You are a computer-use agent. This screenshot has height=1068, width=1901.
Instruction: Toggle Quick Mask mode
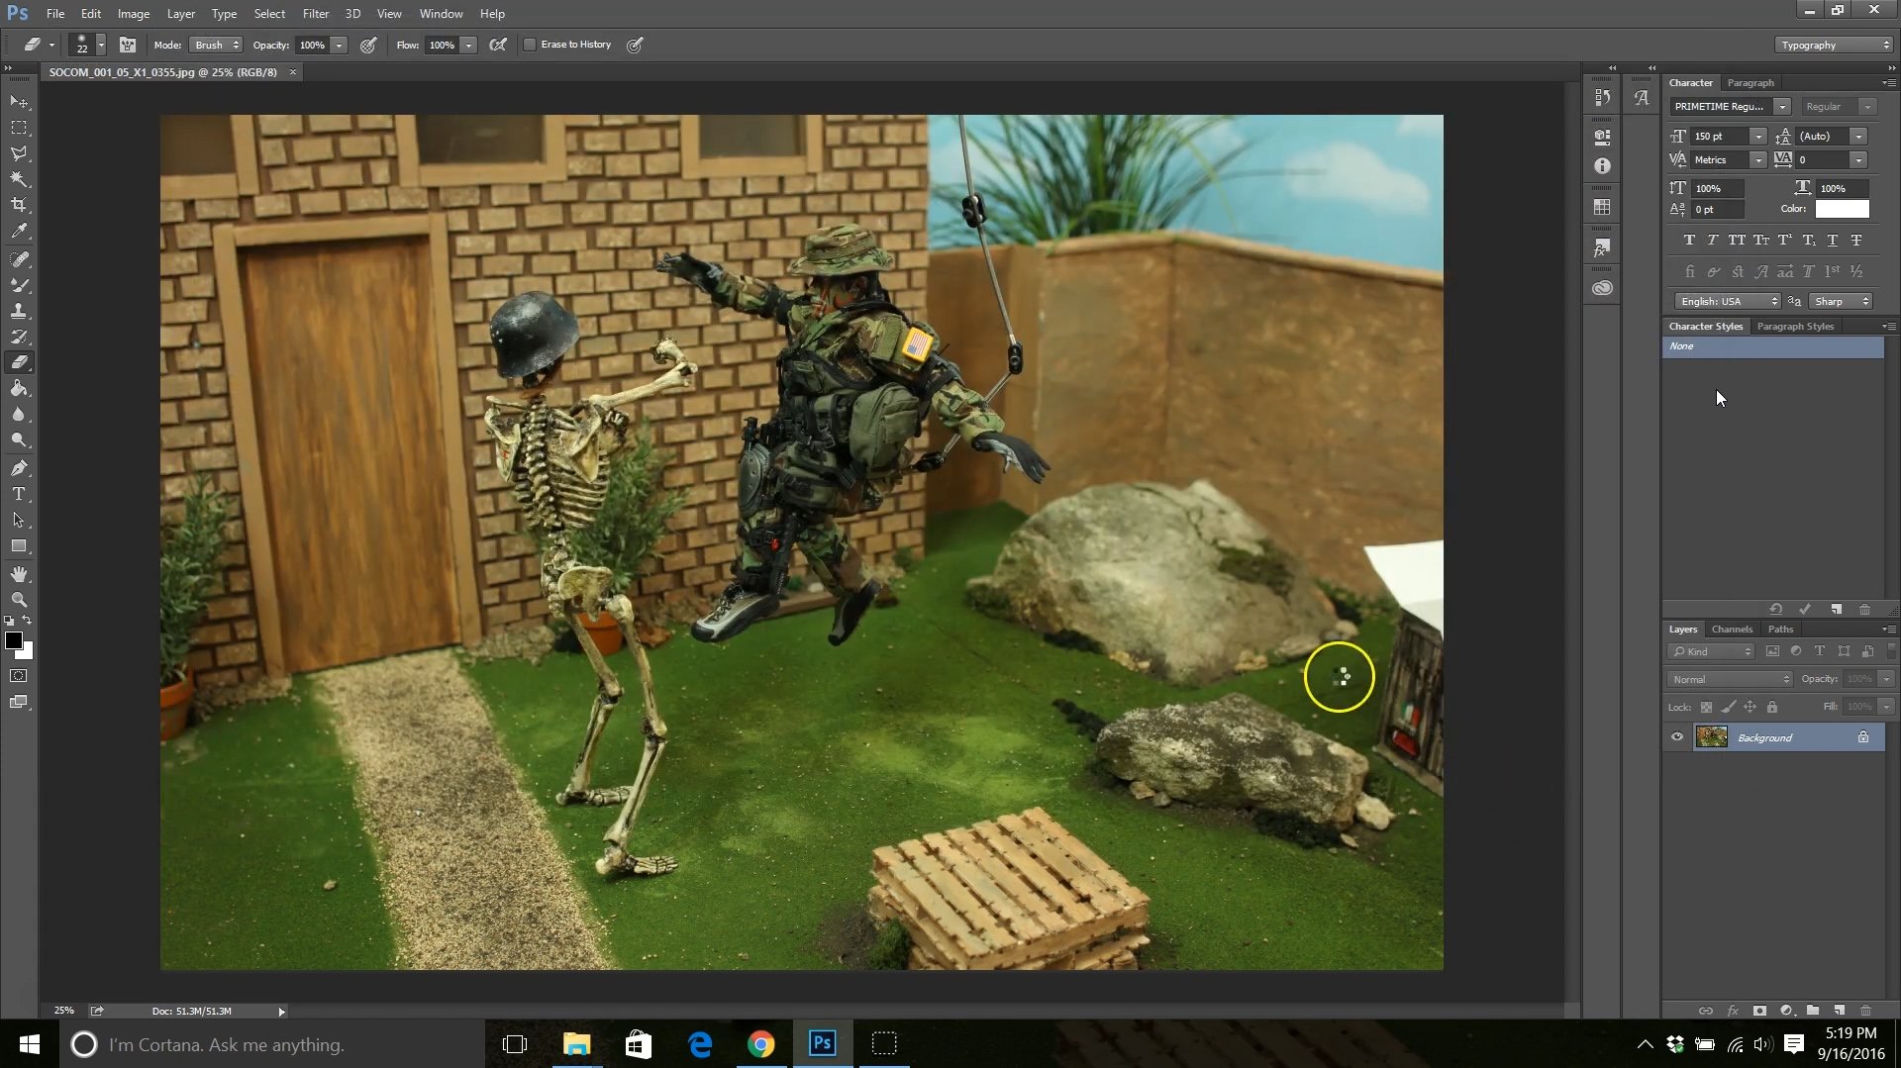19,676
